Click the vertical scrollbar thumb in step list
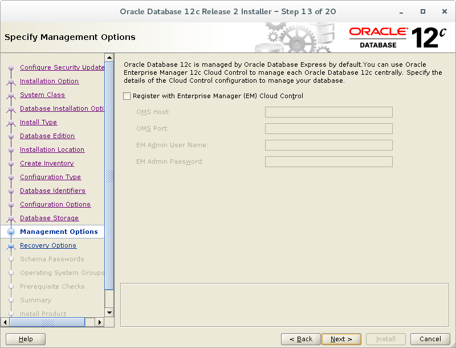 [109, 176]
